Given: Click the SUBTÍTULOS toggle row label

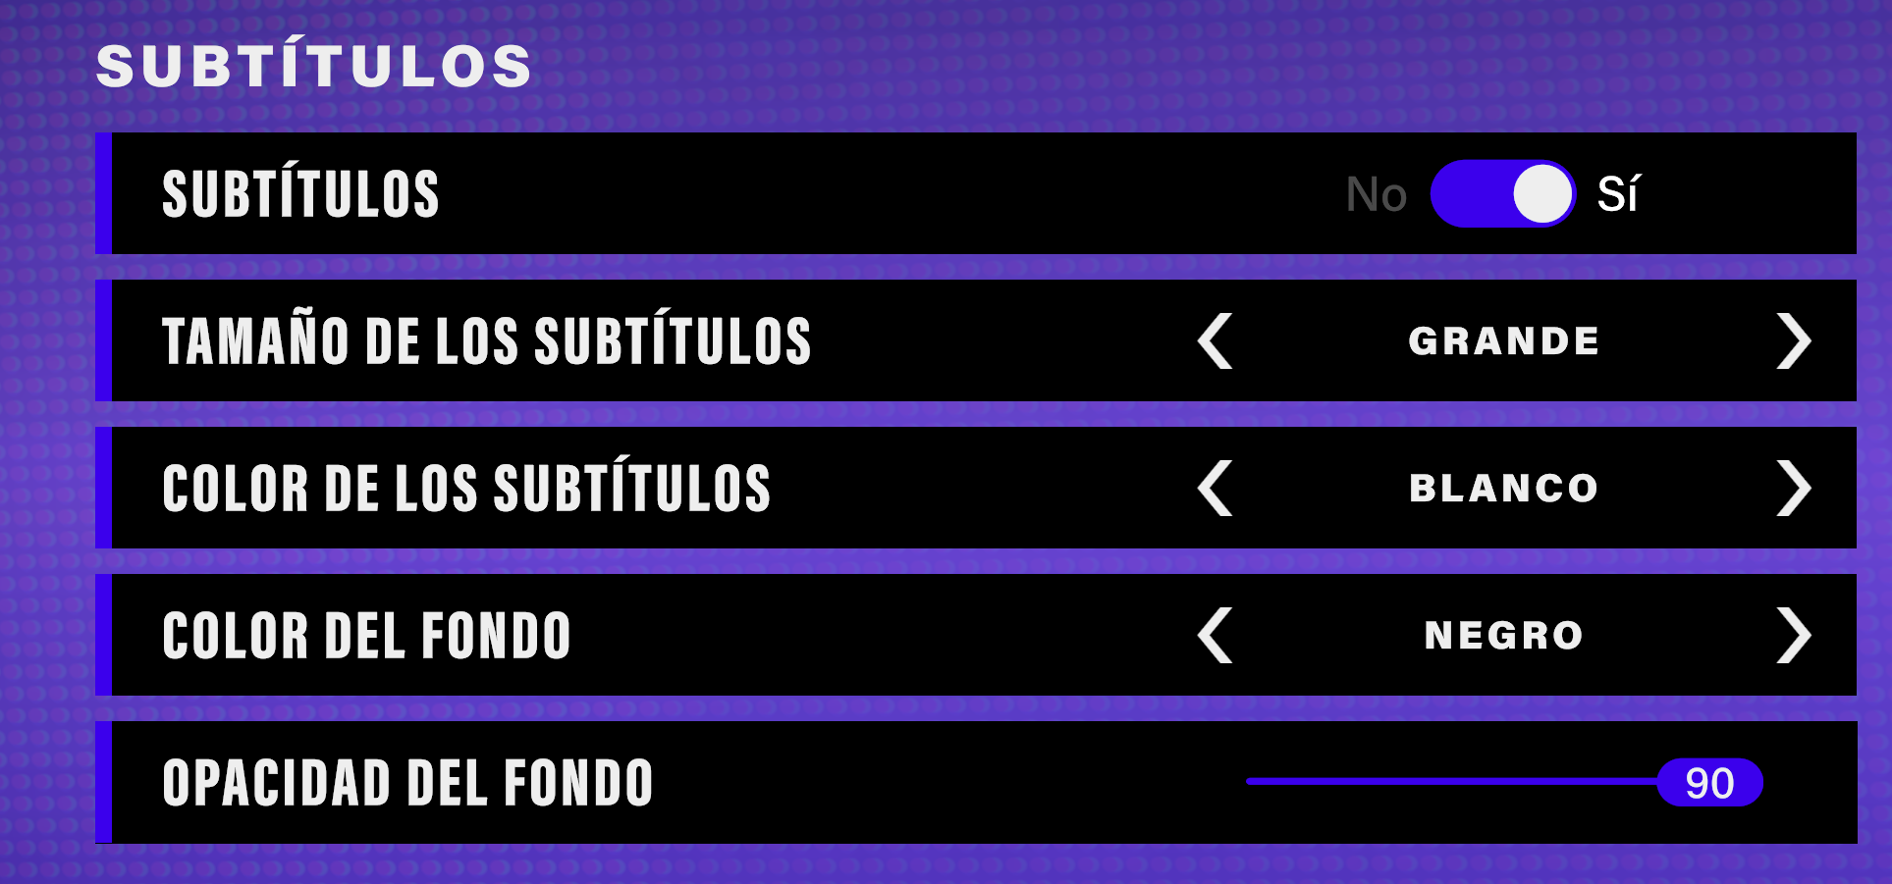Looking at the screenshot, I should [299, 193].
